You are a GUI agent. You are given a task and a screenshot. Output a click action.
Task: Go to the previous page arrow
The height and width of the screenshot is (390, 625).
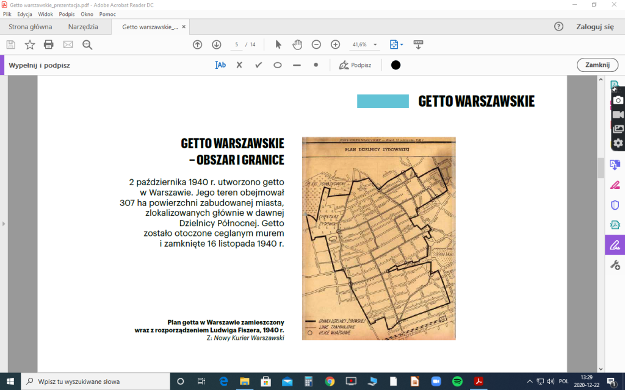click(x=197, y=44)
